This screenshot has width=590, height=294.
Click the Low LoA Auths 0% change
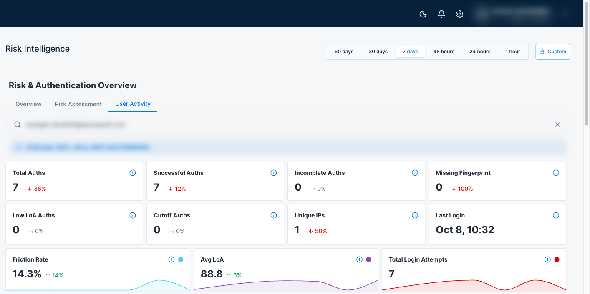coord(35,231)
